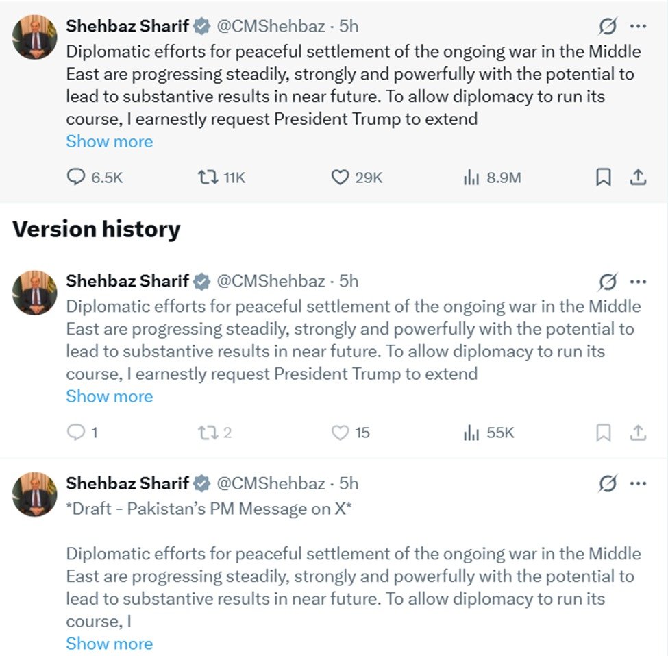
Task: Open @CMShehbaz handle on the Draft post
Action: pyautogui.click(x=271, y=484)
